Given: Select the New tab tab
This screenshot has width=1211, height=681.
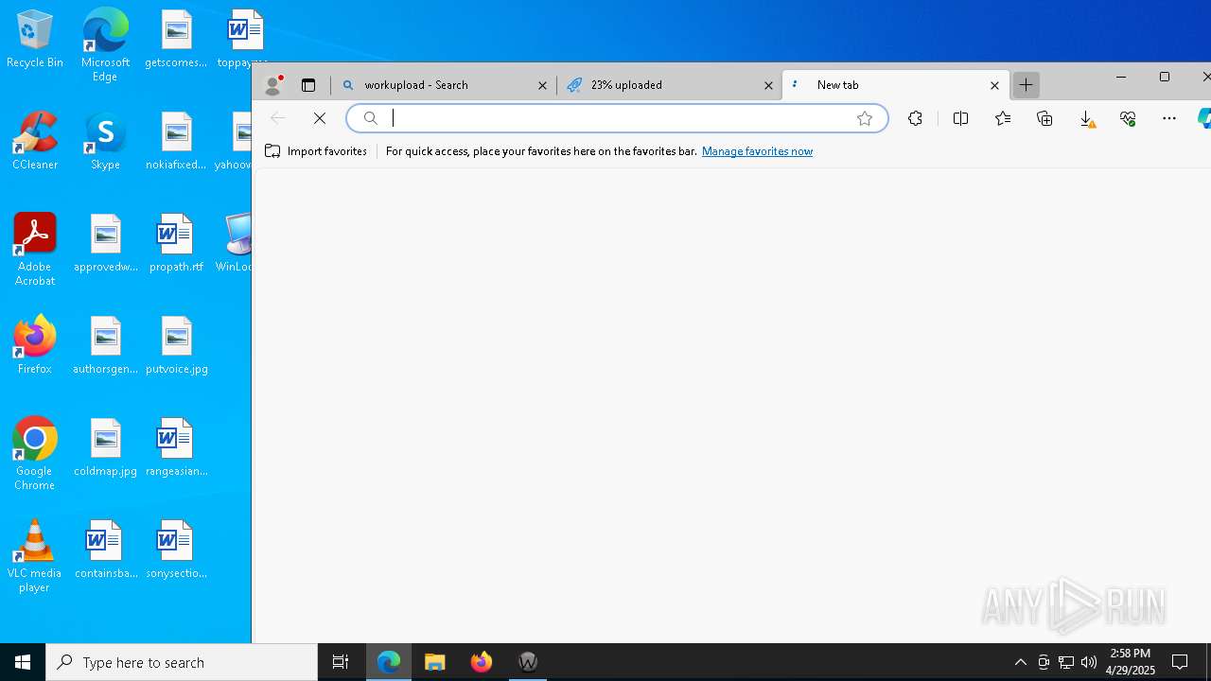Looking at the screenshot, I should click(895, 85).
